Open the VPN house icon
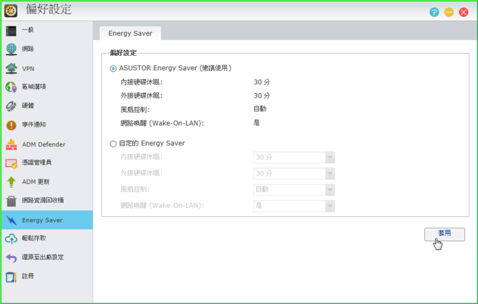 [11, 68]
